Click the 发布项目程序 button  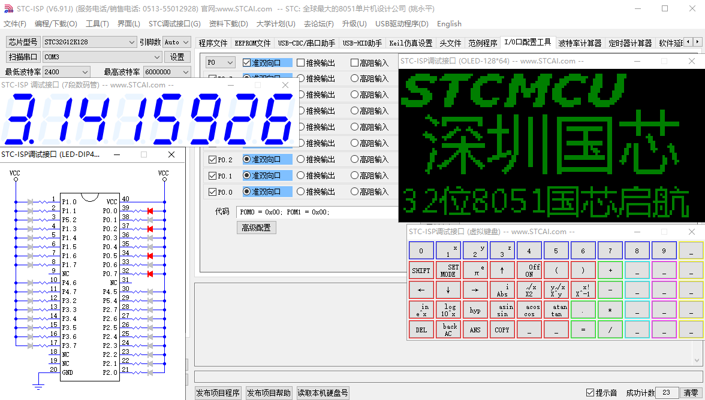[218, 393]
